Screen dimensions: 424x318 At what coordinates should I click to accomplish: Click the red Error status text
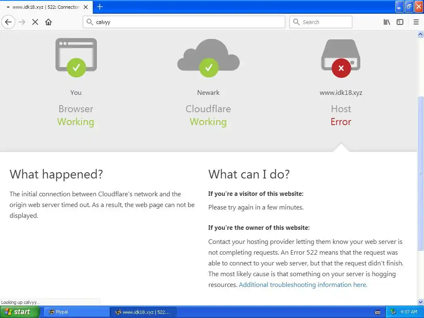[x=341, y=122]
